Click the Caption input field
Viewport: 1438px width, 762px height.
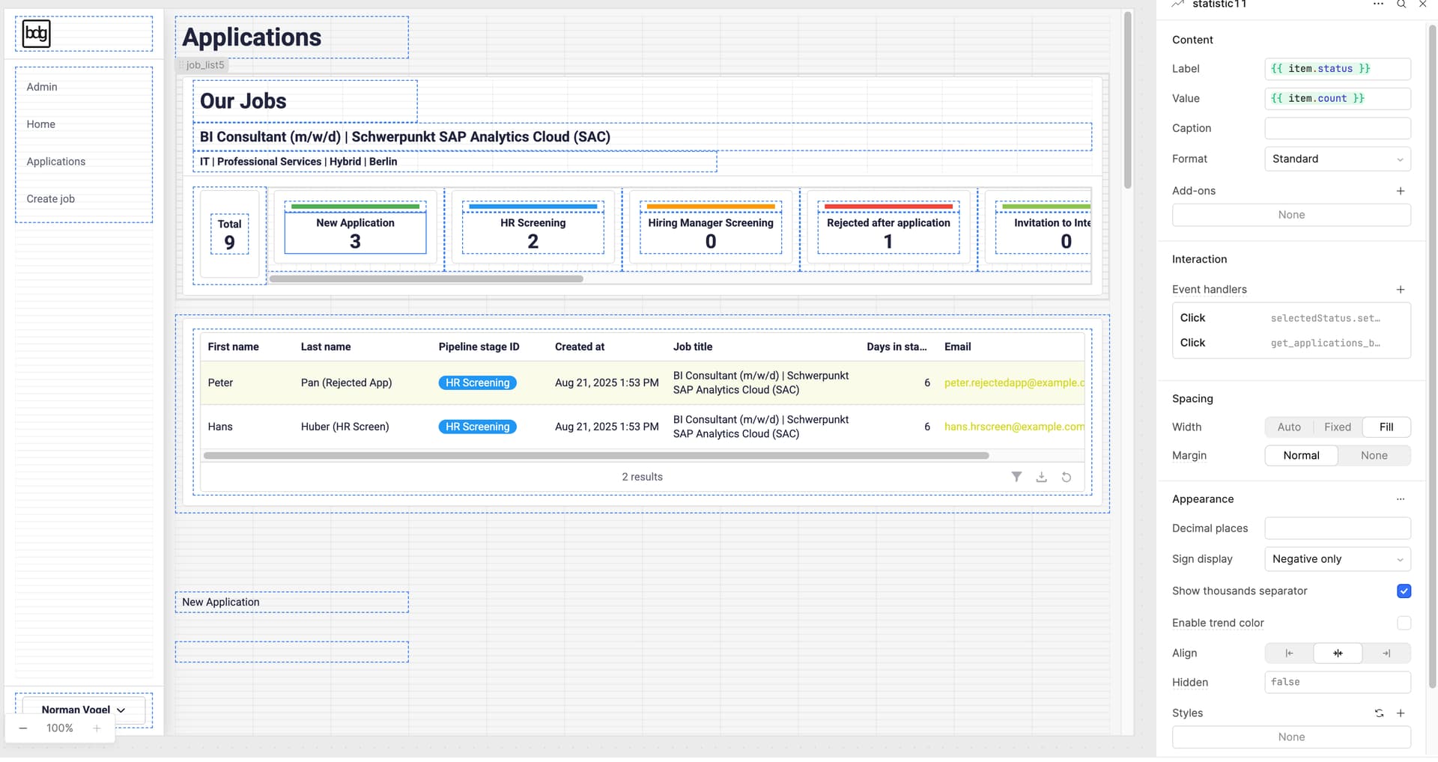click(x=1337, y=129)
